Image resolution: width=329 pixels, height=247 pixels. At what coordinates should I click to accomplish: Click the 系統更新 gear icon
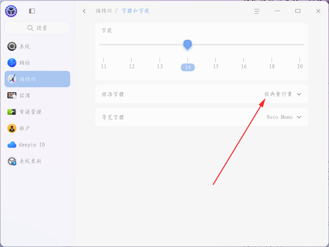click(x=12, y=161)
